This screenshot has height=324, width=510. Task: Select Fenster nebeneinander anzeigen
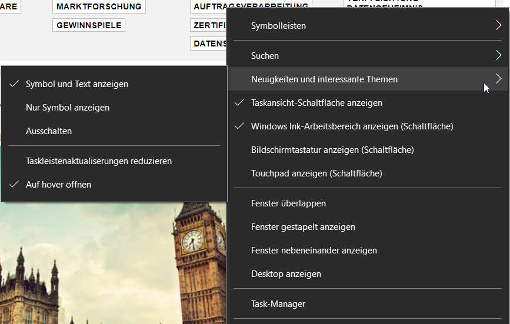point(314,250)
